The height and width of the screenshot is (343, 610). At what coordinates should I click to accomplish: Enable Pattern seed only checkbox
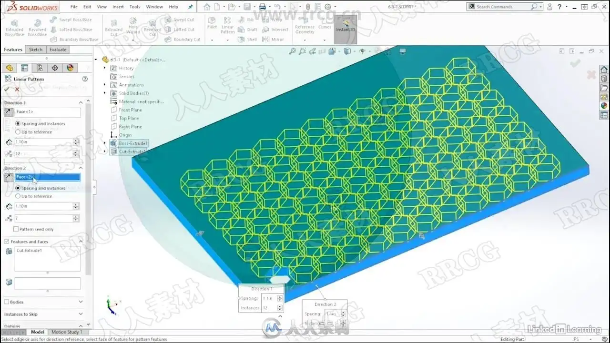[16, 229]
